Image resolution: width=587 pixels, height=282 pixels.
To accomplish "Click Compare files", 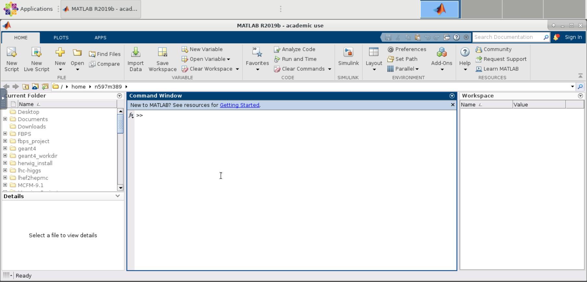I will pos(105,64).
